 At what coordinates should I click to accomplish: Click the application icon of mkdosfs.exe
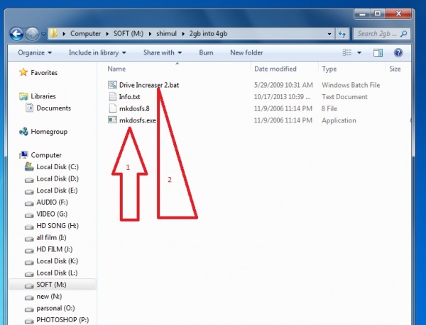pos(112,120)
